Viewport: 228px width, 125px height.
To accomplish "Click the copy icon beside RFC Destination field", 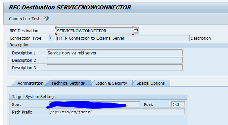I will (136, 31).
